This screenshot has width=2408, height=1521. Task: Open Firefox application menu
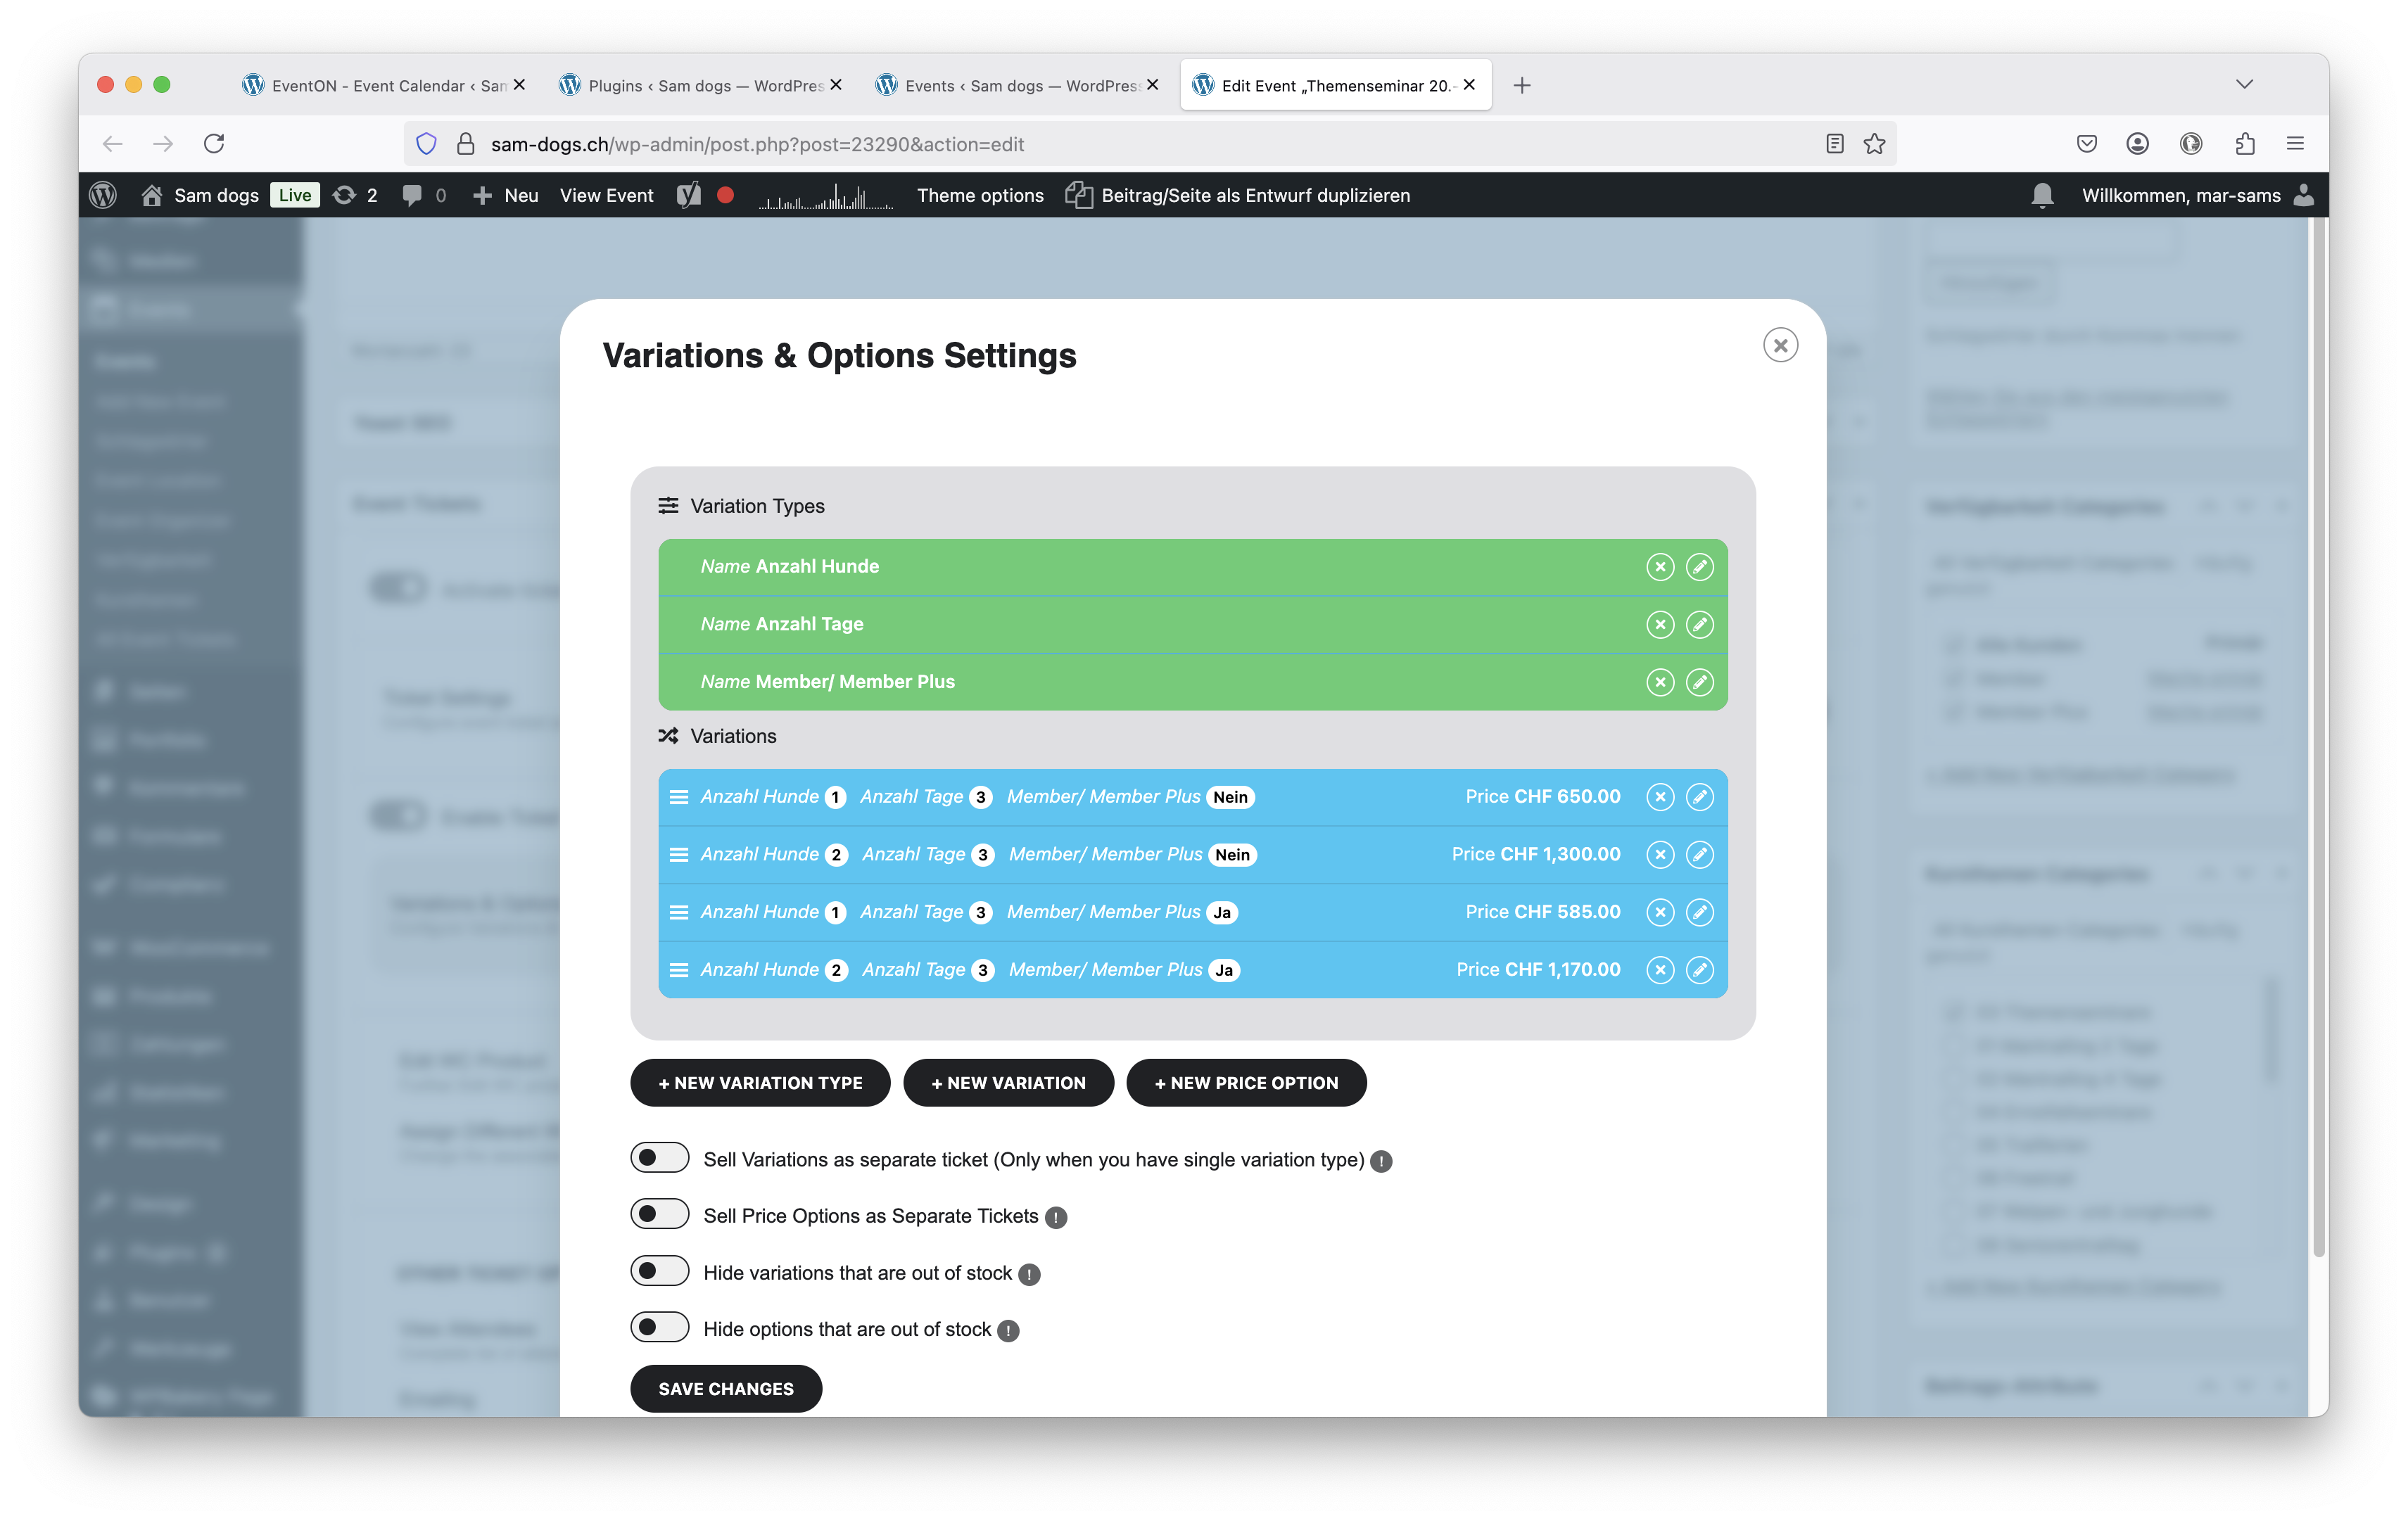[x=2295, y=144]
